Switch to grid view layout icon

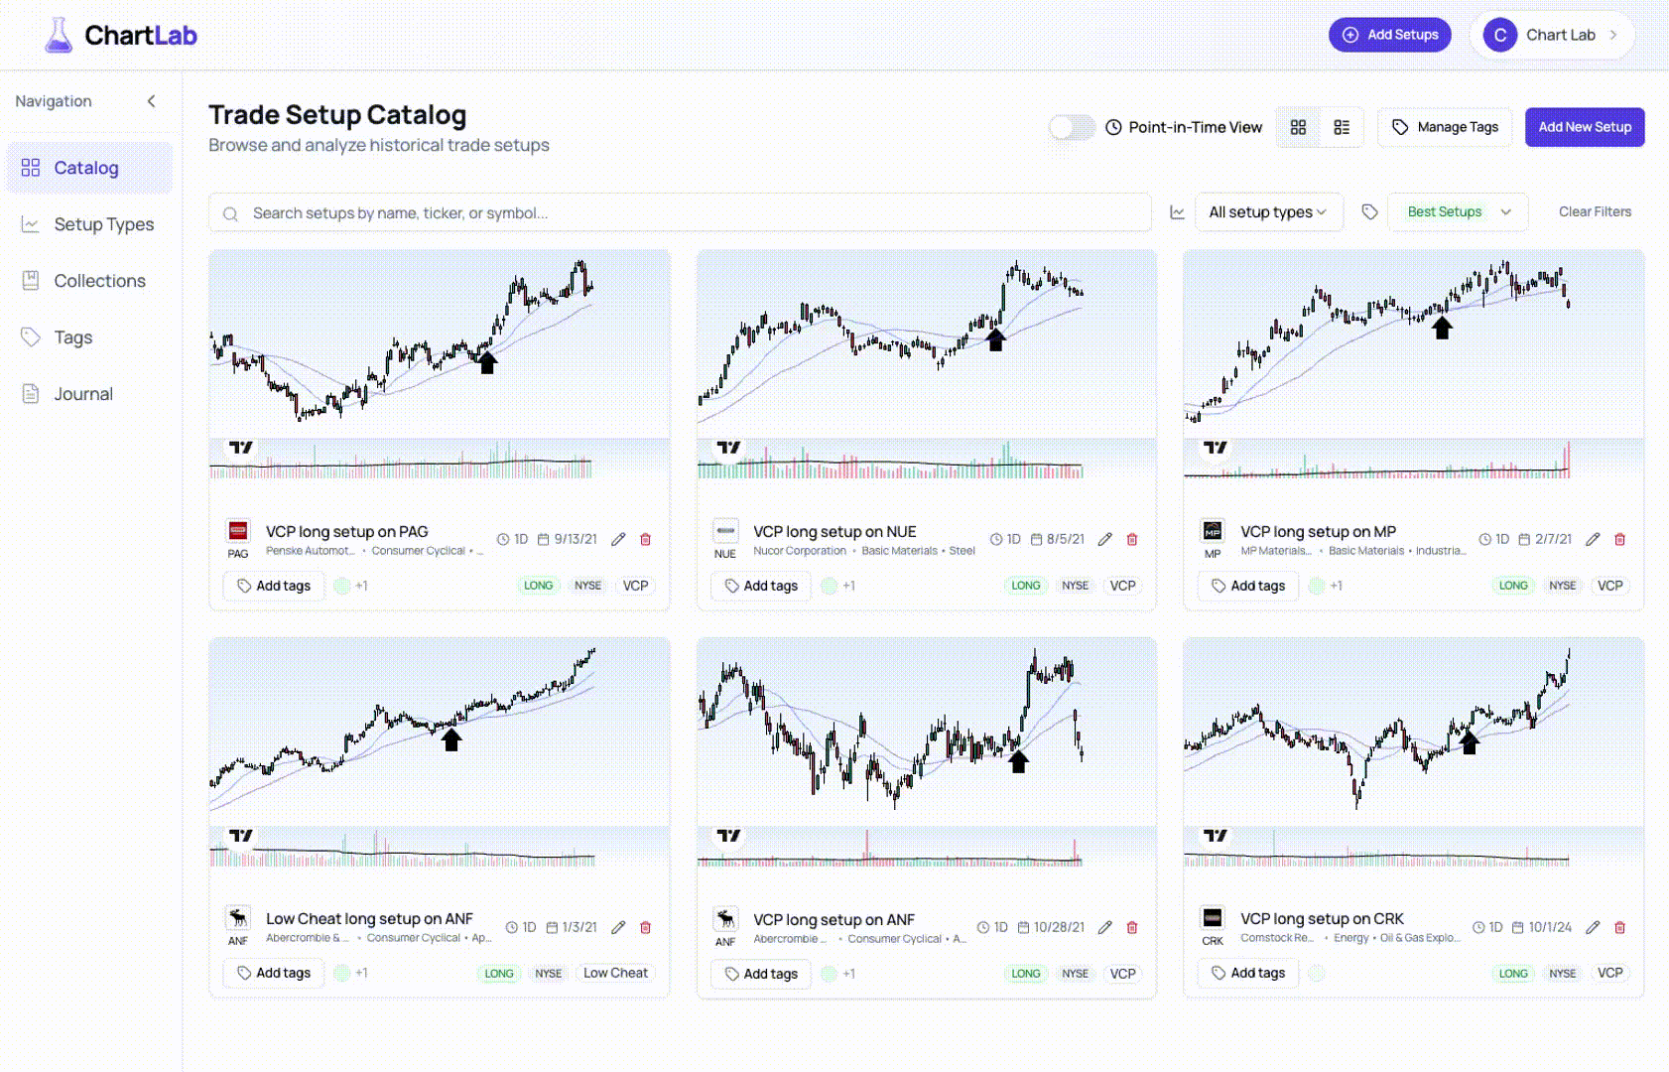pos(1298,127)
